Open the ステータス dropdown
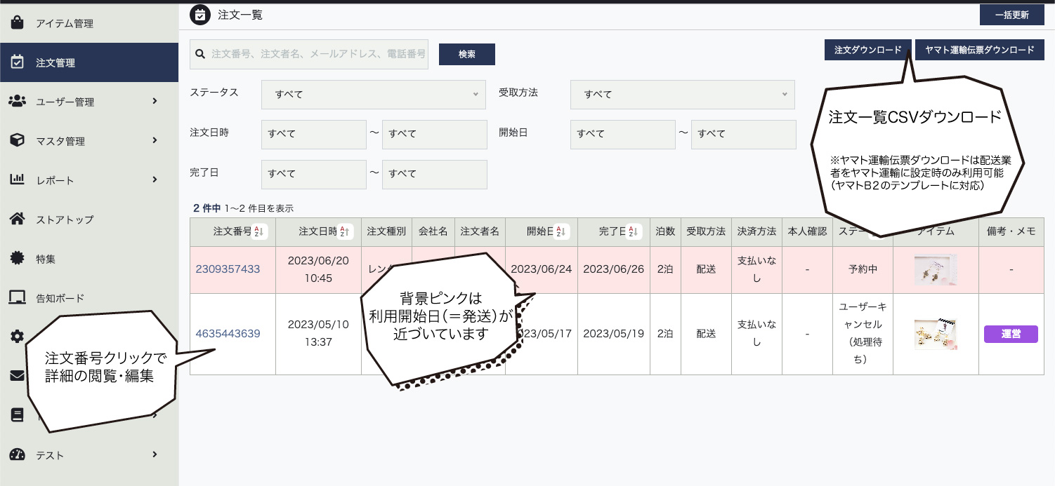This screenshot has height=486, width=1055. [373, 95]
